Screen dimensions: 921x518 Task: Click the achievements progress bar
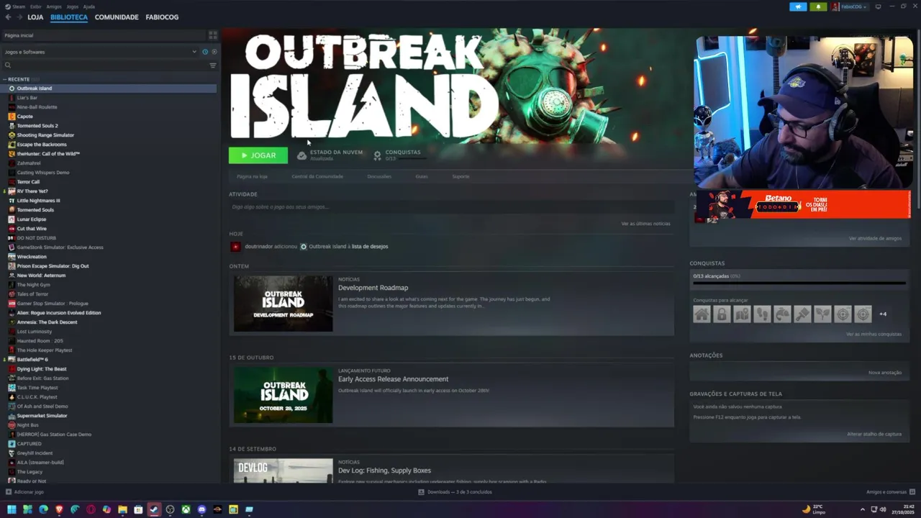click(x=799, y=283)
